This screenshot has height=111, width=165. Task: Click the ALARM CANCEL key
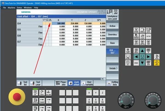click(128, 51)
